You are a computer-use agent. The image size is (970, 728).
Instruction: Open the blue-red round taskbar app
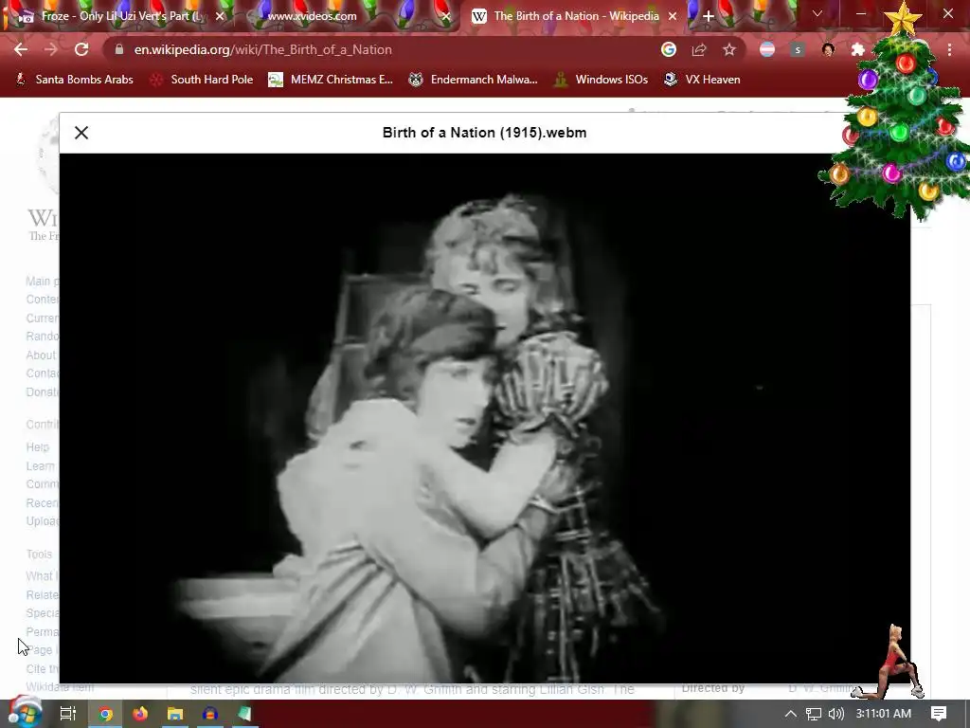(209, 714)
